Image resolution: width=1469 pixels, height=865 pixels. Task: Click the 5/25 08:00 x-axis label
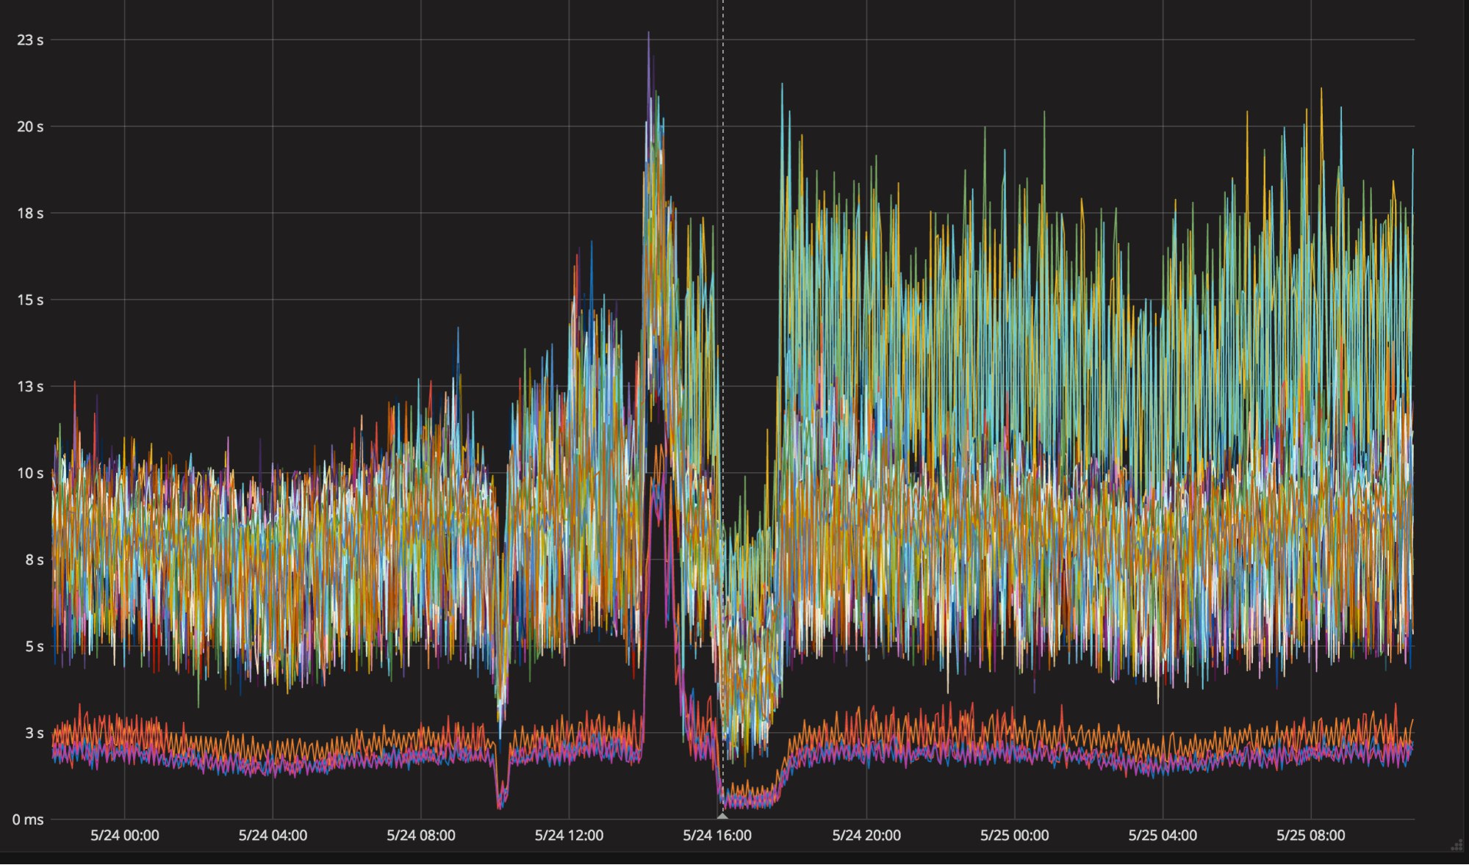pos(1311,836)
